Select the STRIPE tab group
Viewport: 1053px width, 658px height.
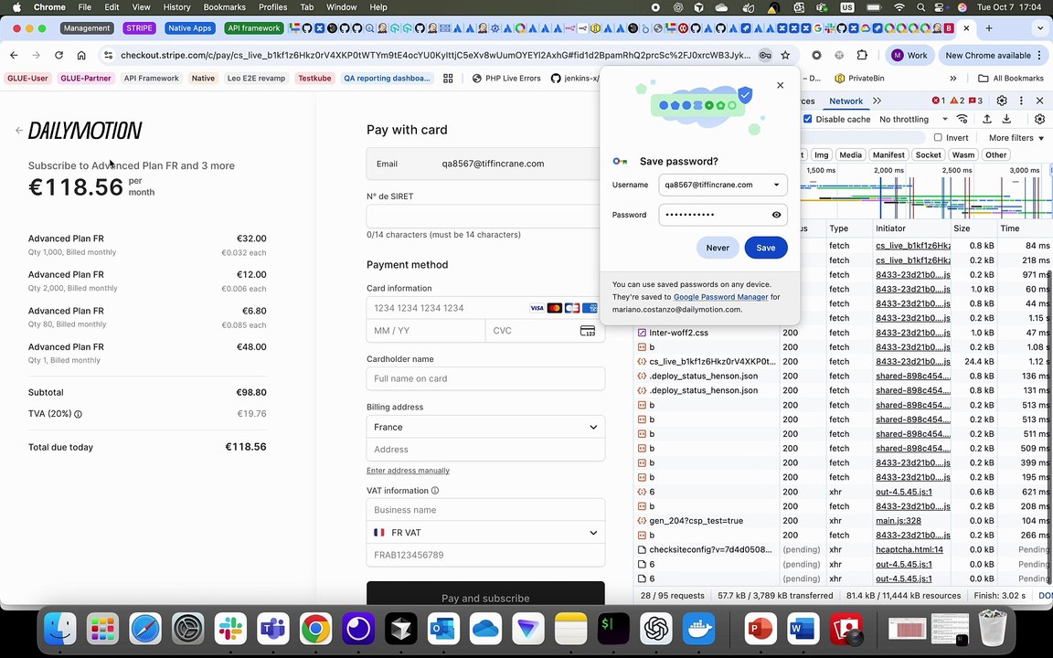[x=139, y=28]
